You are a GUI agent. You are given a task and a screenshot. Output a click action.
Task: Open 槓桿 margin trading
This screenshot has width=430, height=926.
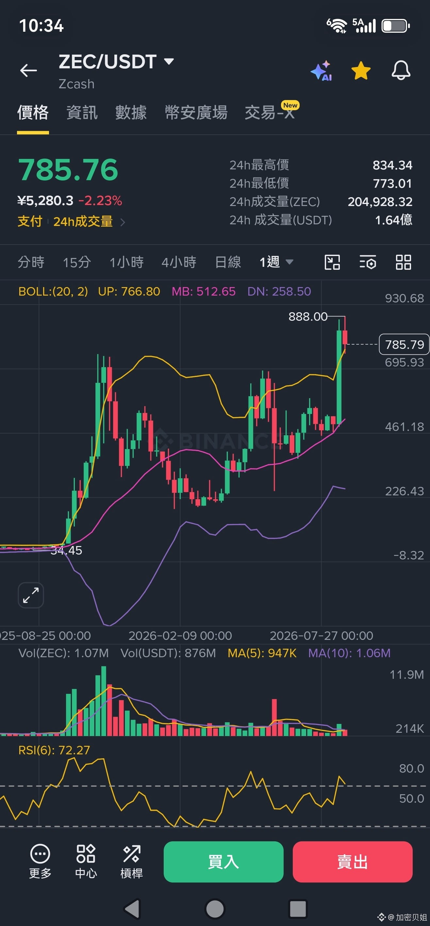(x=131, y=861)
